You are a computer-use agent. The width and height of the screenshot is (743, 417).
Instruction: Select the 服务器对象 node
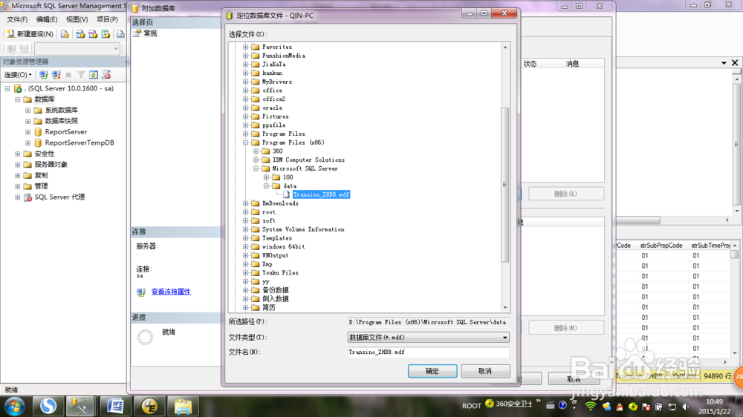point(51,165)
